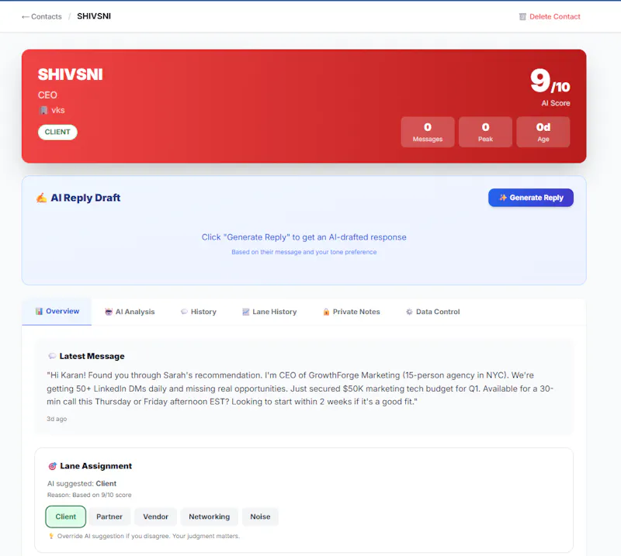Select the Vendor lane option
This screenshot has height=556, width=621.
coord(156,516)
